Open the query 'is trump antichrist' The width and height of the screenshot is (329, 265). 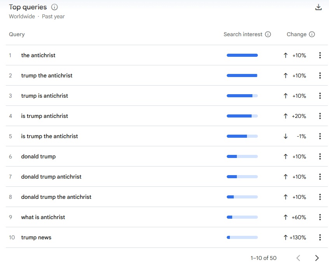[44, 116]
